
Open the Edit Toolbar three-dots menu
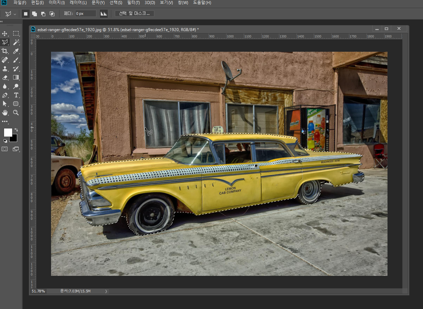tap(5, 121)
